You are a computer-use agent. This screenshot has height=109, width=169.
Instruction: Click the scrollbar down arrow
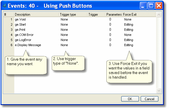click(159, 91)
